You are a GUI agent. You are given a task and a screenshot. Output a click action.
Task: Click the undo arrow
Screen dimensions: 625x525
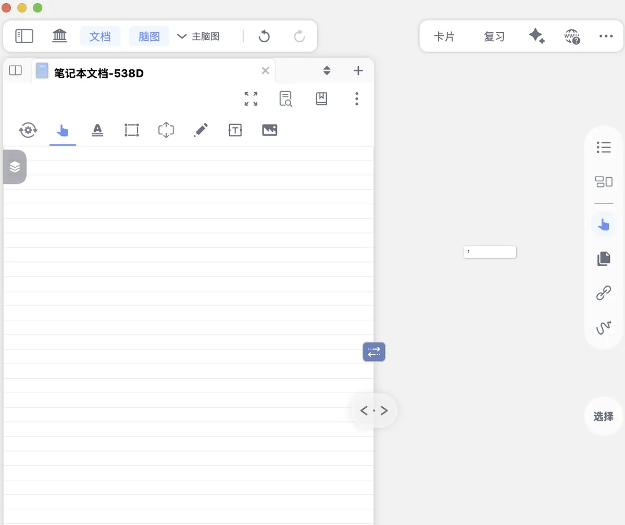(264, 36)
